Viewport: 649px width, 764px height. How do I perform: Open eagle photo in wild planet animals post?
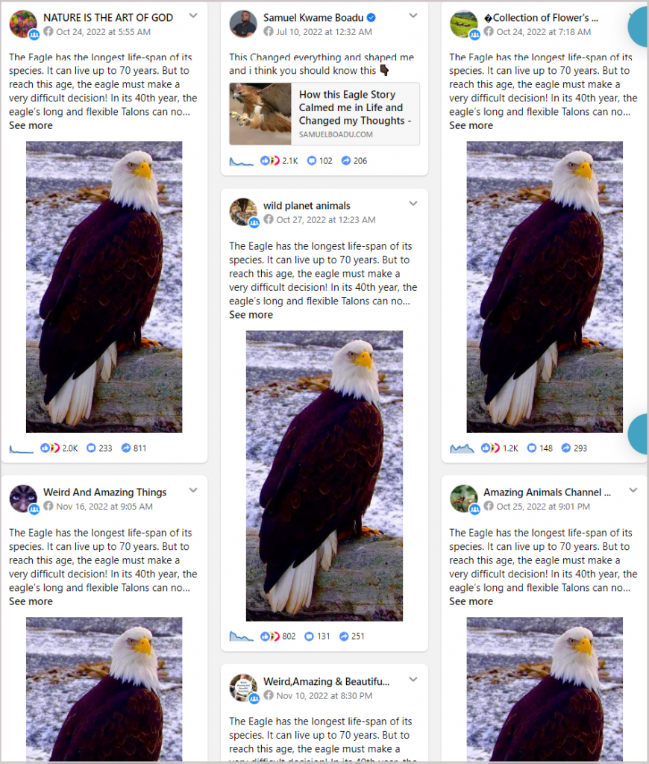click(x=324, y=476)
